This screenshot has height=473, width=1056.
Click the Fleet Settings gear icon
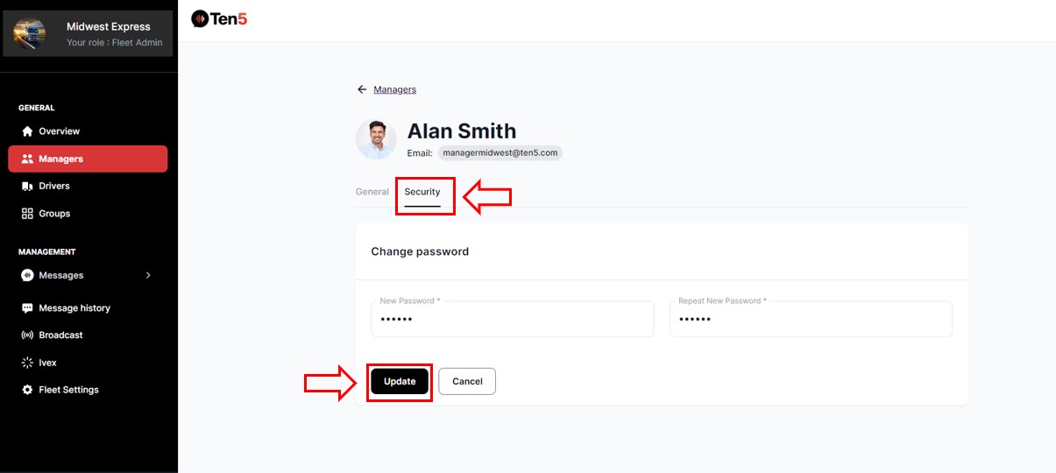(27, 390)
